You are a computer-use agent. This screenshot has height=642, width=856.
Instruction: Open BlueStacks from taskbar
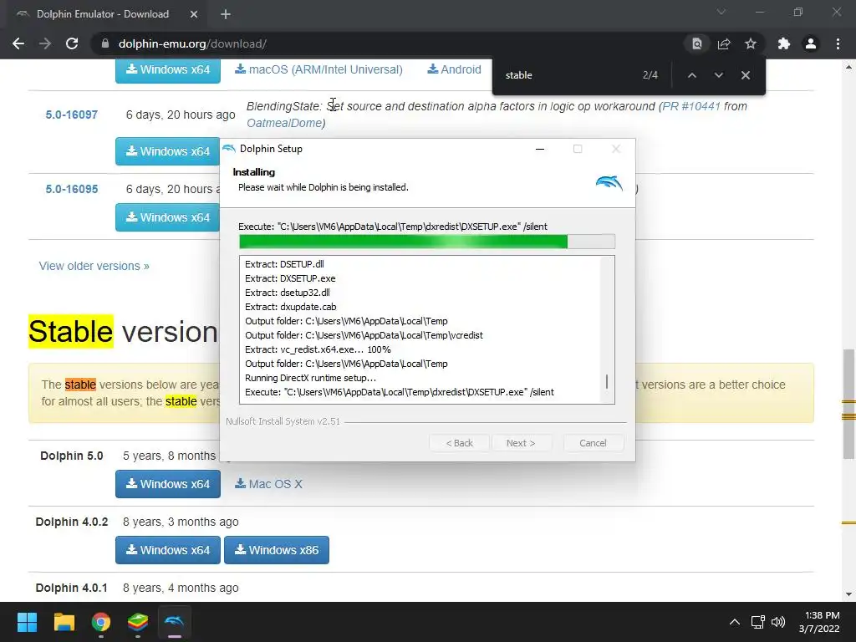138,622
